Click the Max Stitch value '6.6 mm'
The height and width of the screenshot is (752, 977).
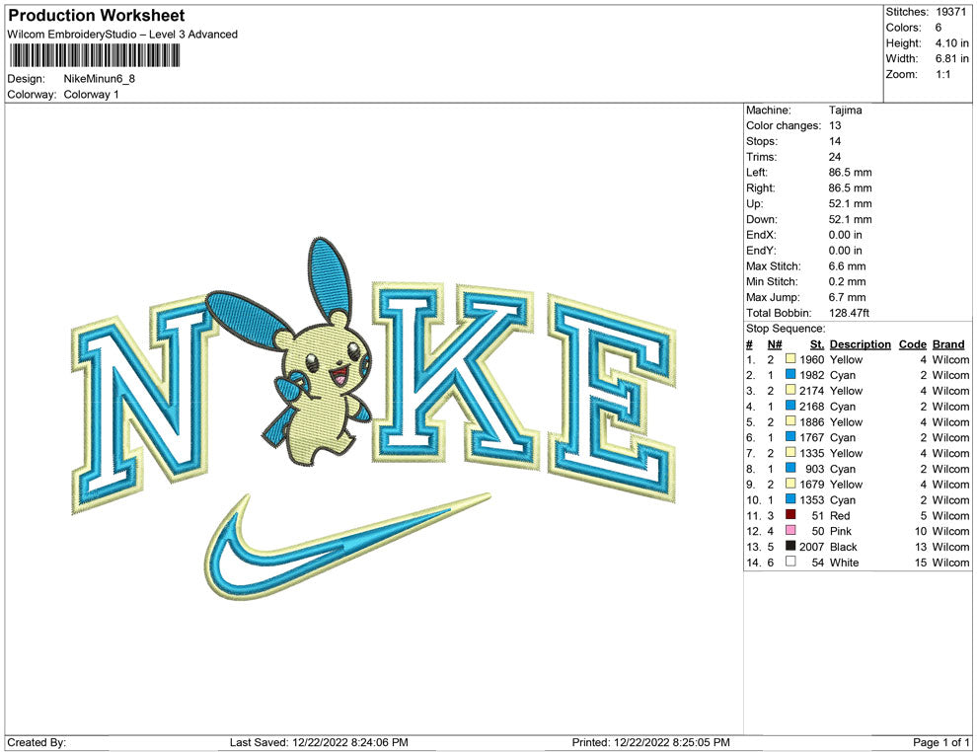pos(848,265)
